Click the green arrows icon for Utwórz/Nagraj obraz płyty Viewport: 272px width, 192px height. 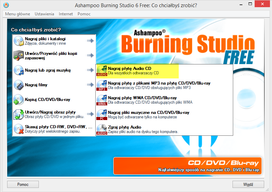pos(19,114)
